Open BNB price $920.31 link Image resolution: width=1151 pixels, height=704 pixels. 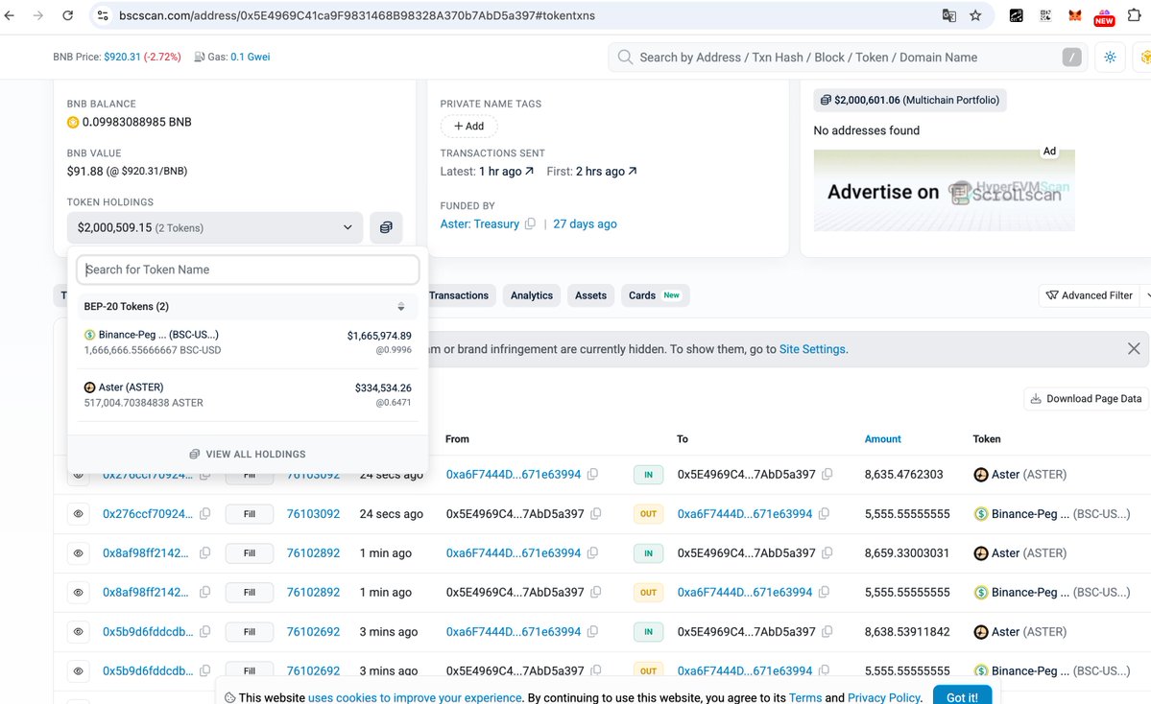(122, 57)
